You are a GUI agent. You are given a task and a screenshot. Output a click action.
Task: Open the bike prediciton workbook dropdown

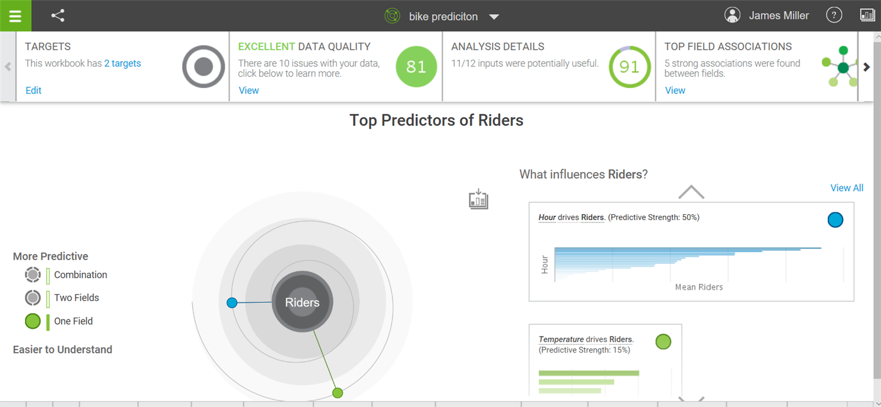click(494, 17)
